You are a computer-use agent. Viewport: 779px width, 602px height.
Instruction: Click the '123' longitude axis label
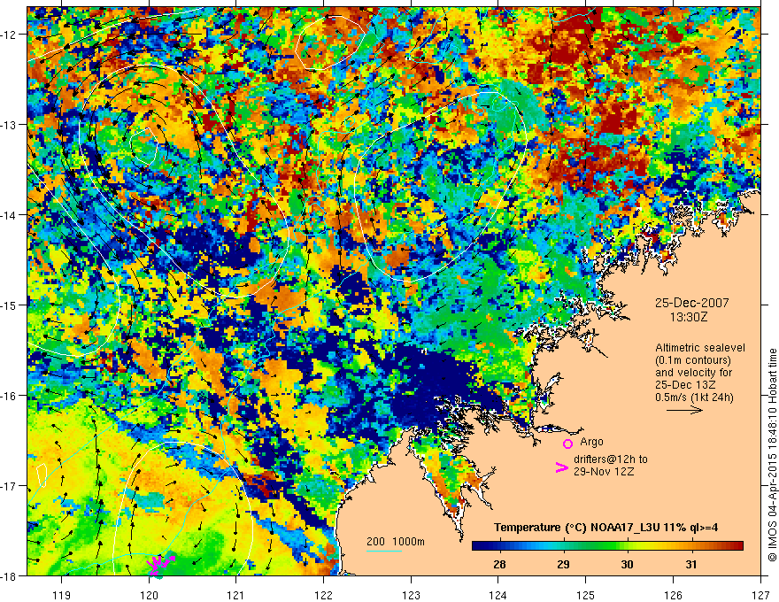411,595
